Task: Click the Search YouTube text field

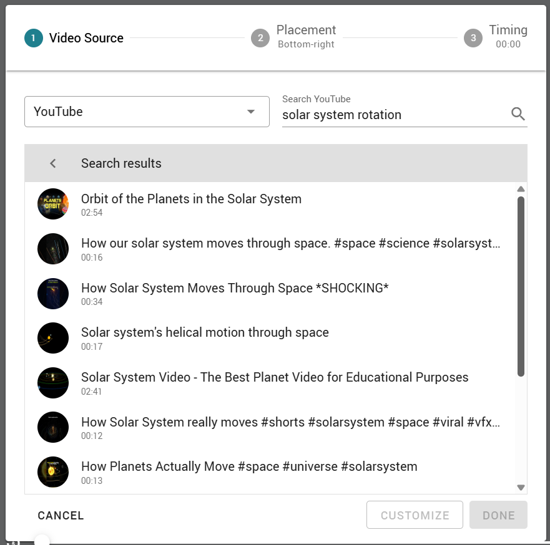Action: coord(395,115)
